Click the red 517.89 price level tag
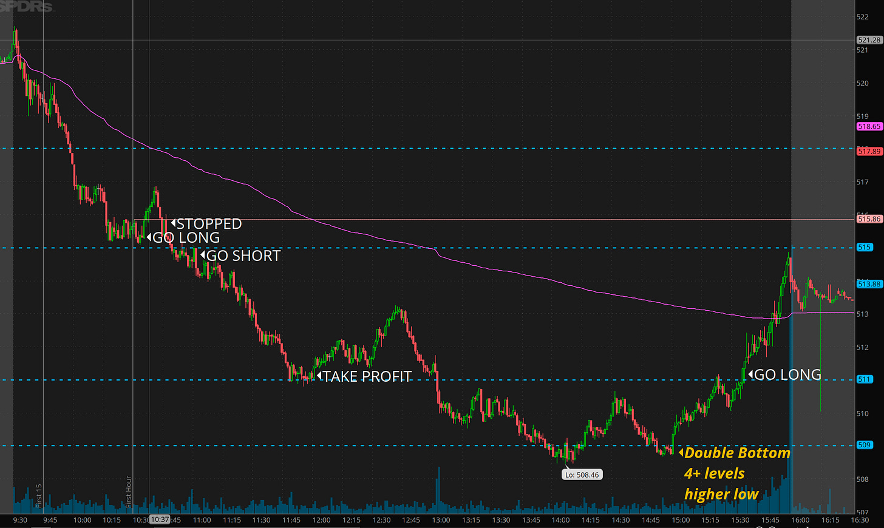Image resolution: width=884 pixels, height=528 pixels. pyautogui.click(x=869, y=151)
